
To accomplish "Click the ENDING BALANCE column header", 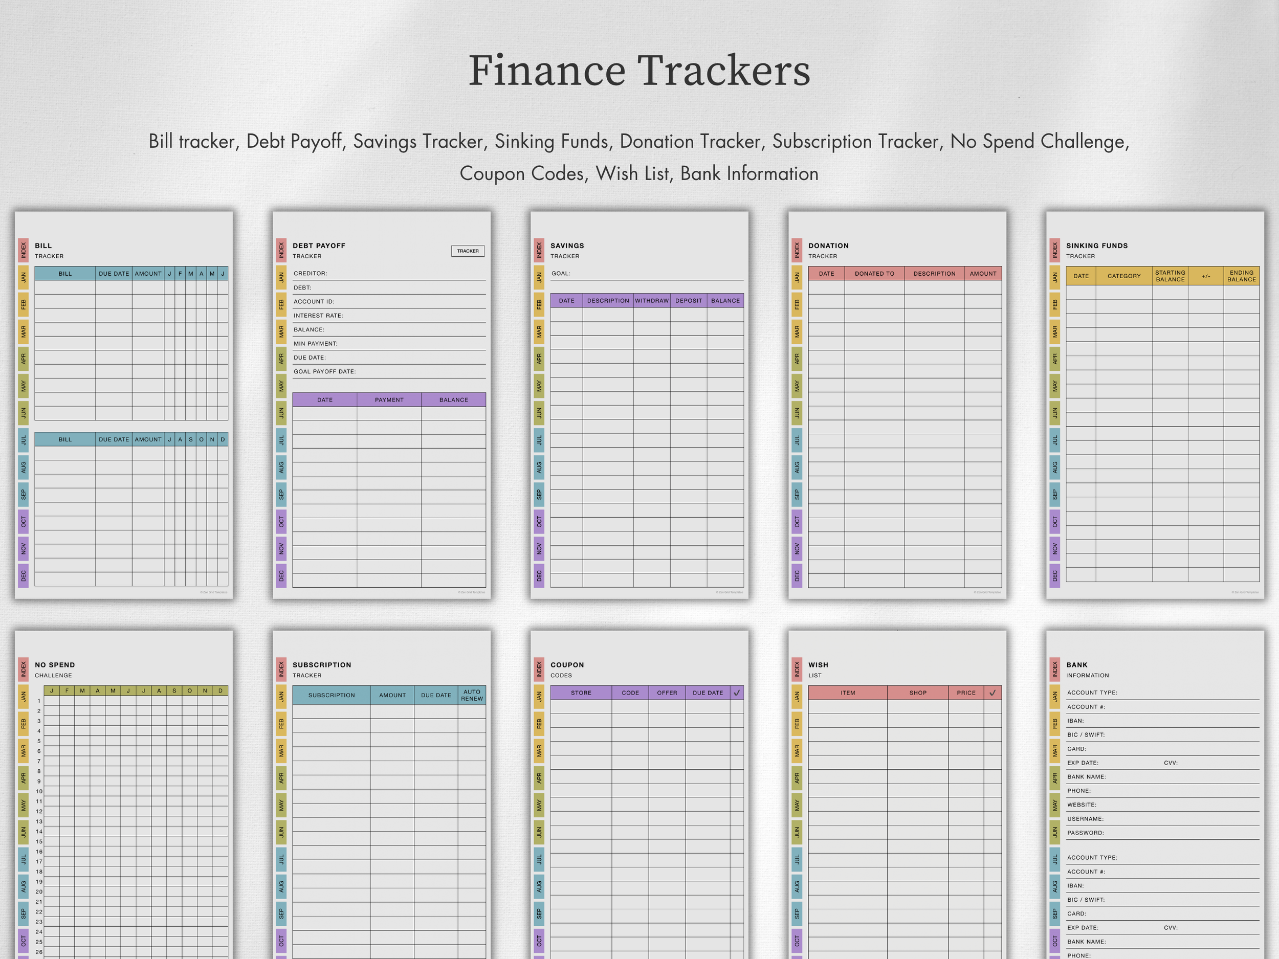I will (1242, 276).
